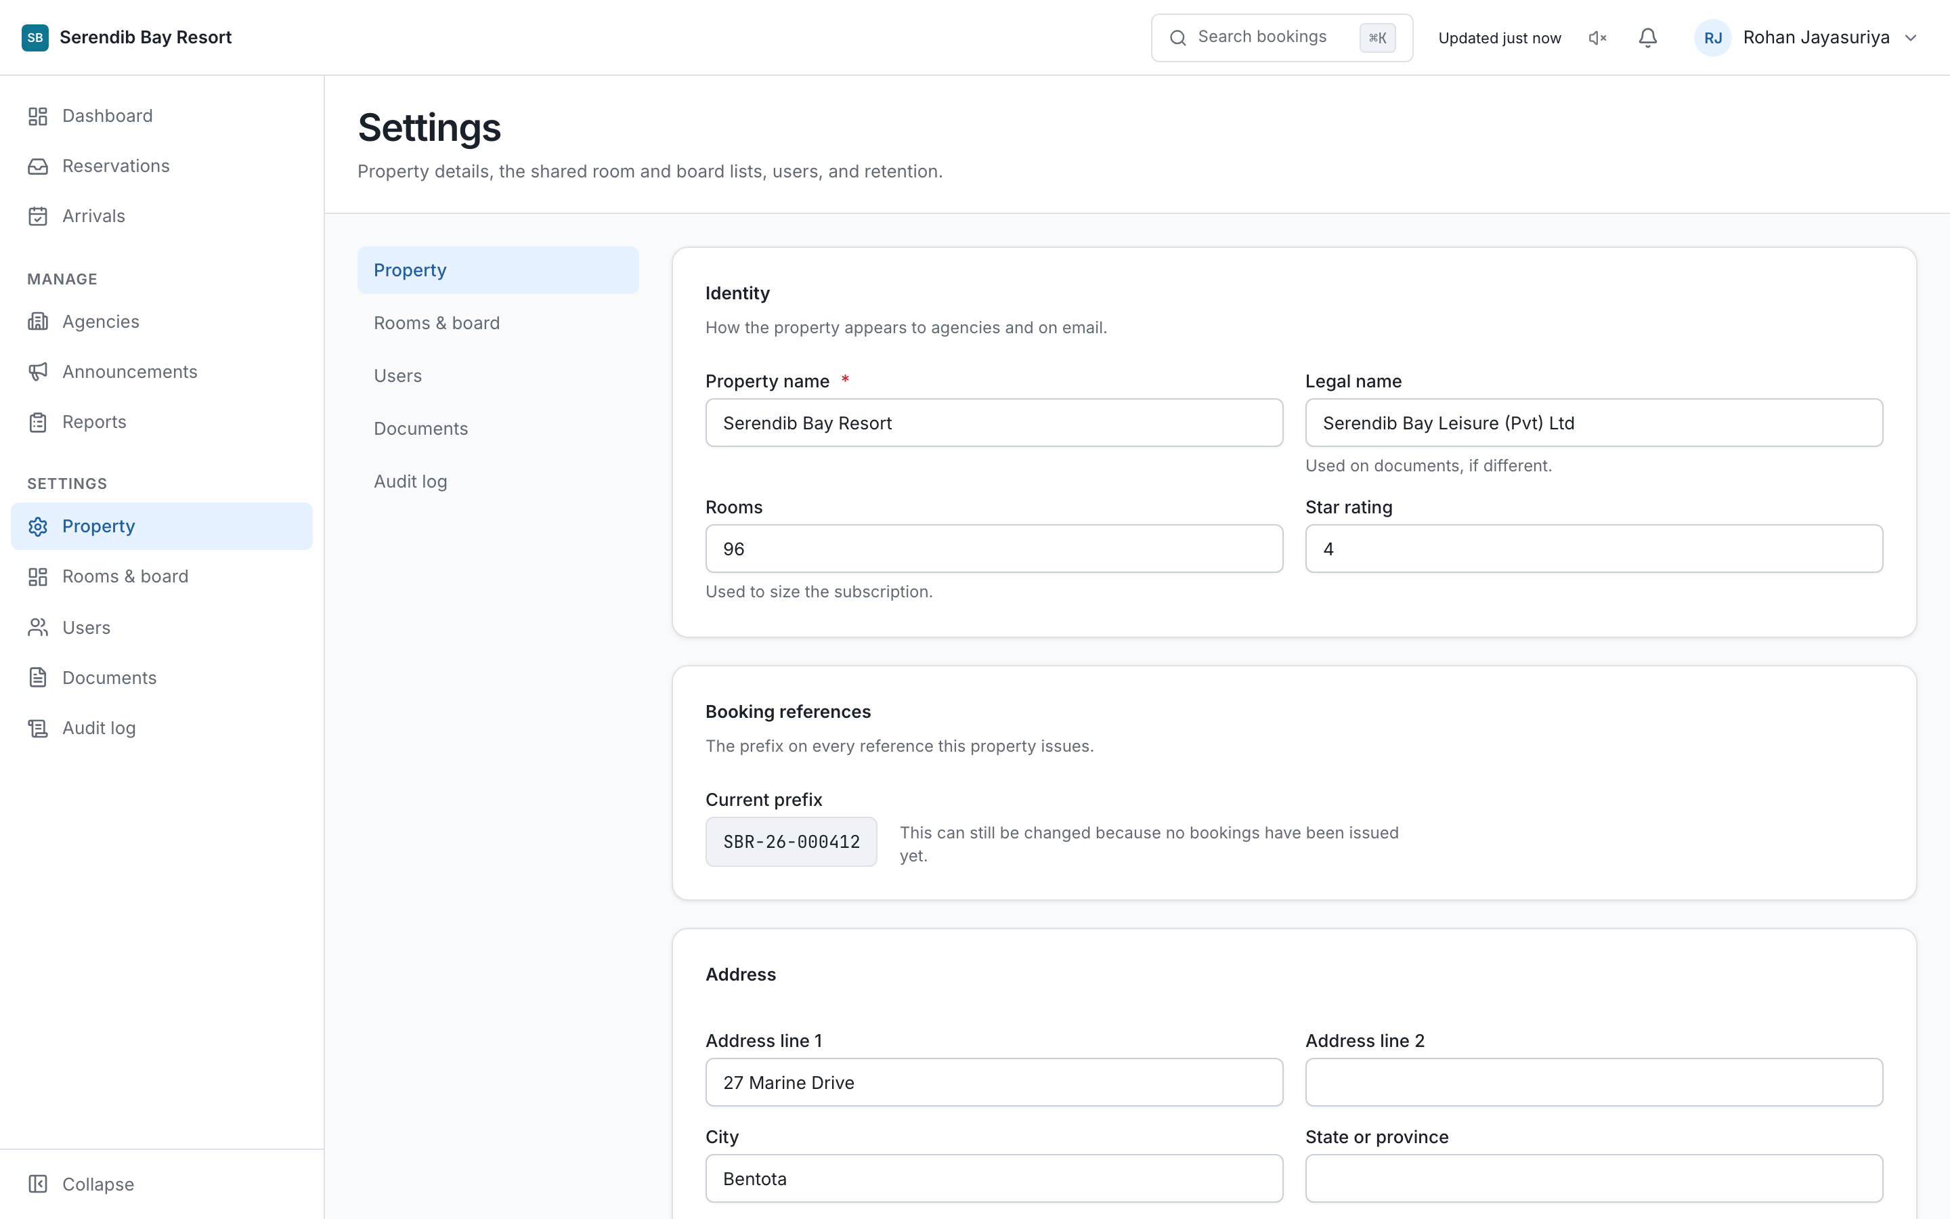Go to Reservations in the sidebar
Image resolution: width=1950 pixels, height=1219 pixels.
(x=161, y=166)
